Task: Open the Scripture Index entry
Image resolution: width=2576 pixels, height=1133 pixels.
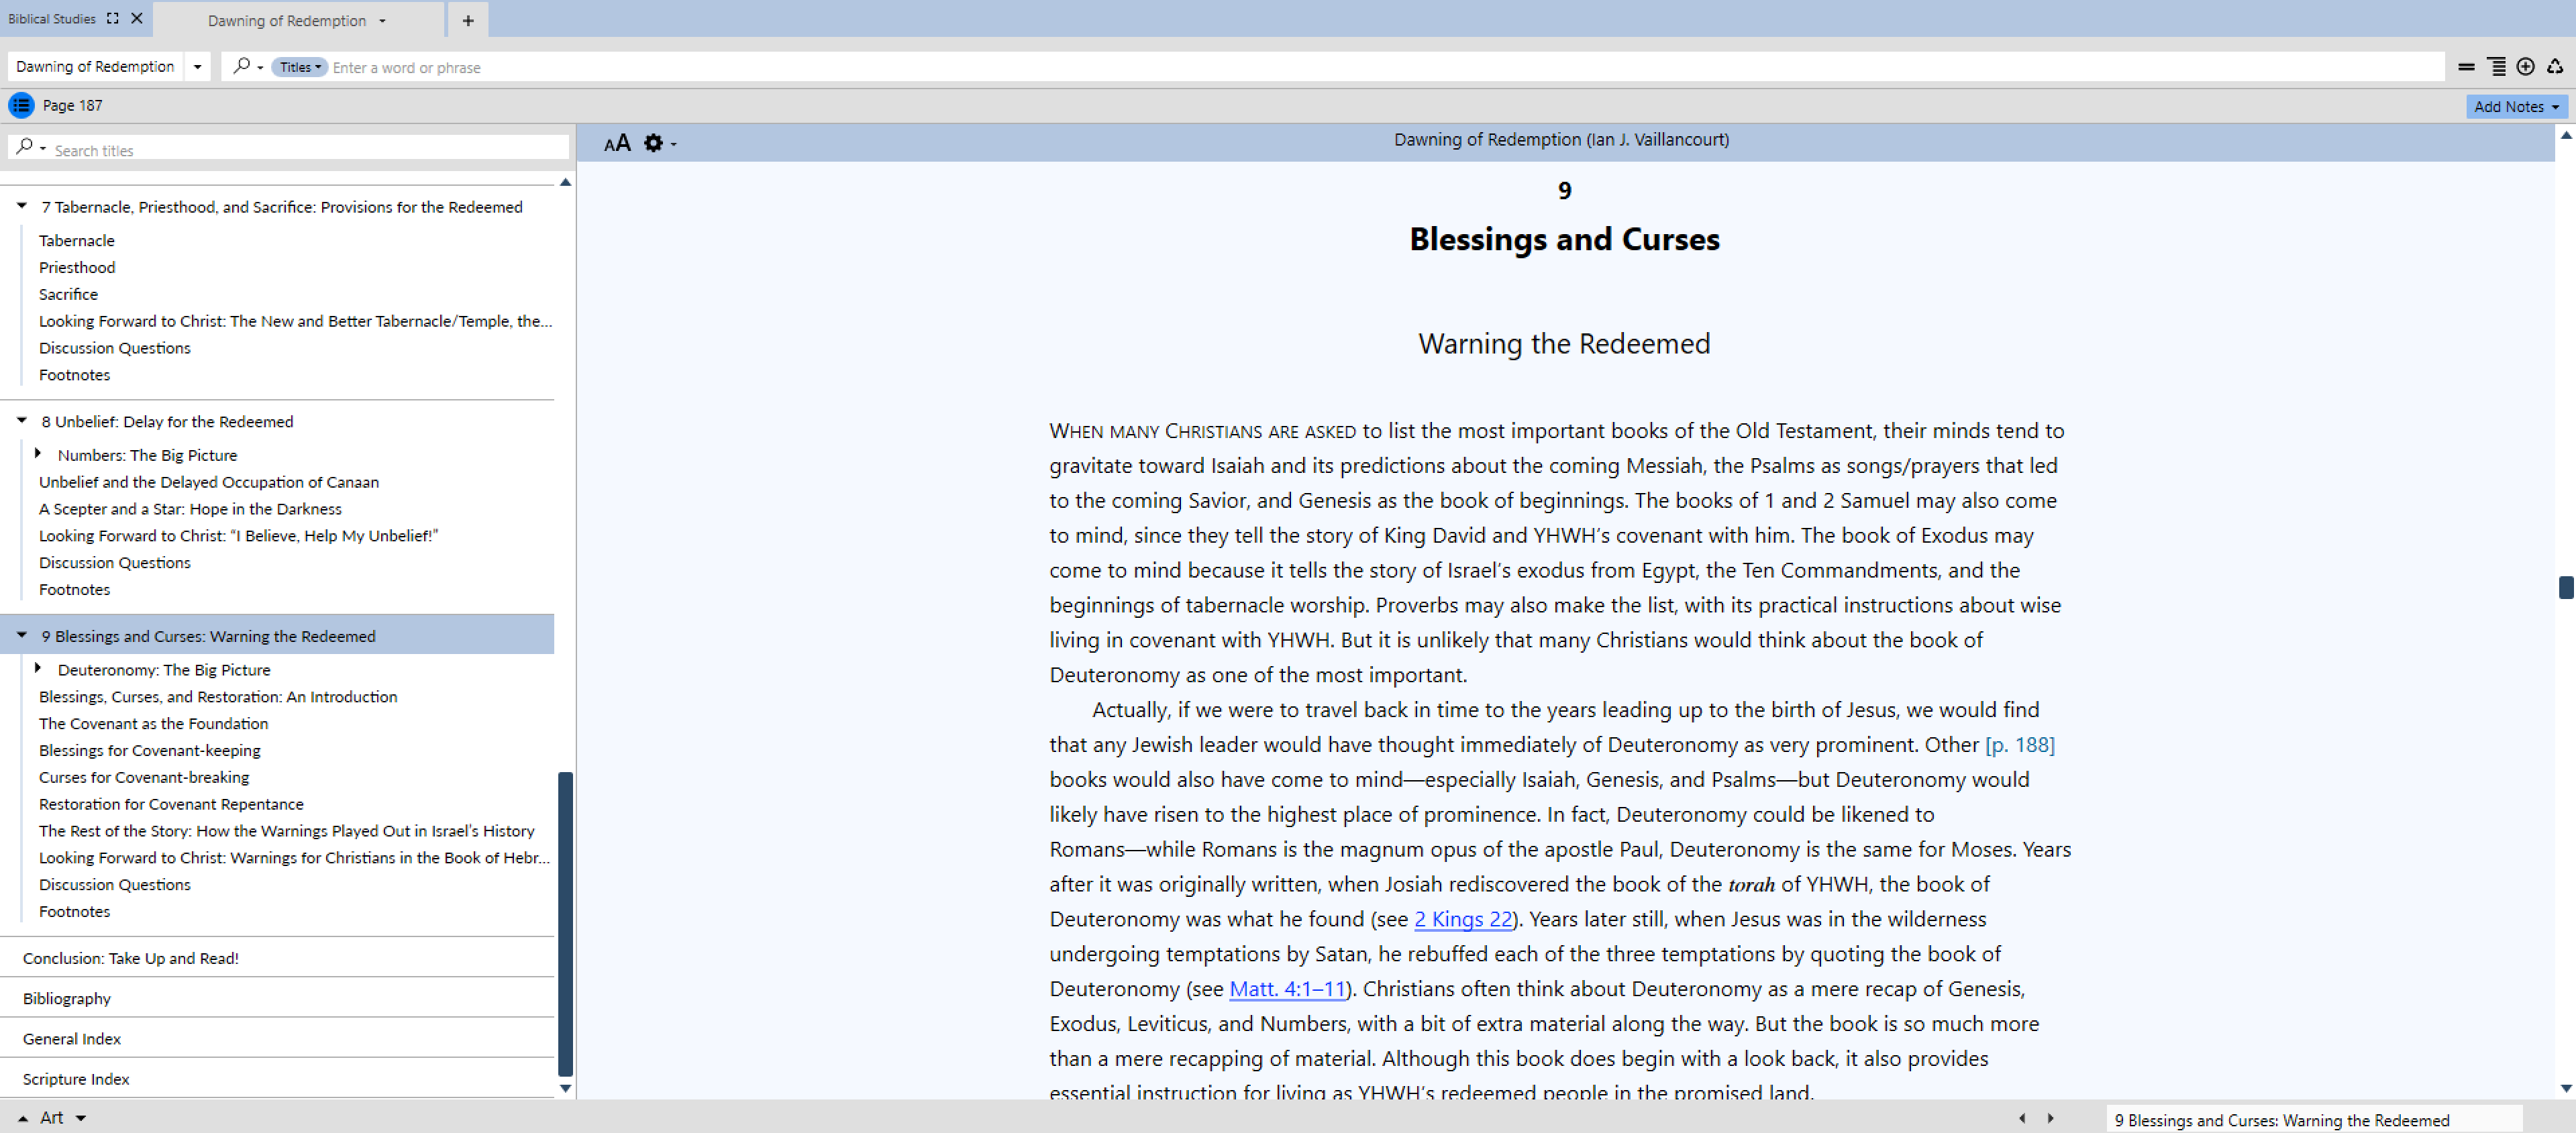Action: click(76, 1080)
